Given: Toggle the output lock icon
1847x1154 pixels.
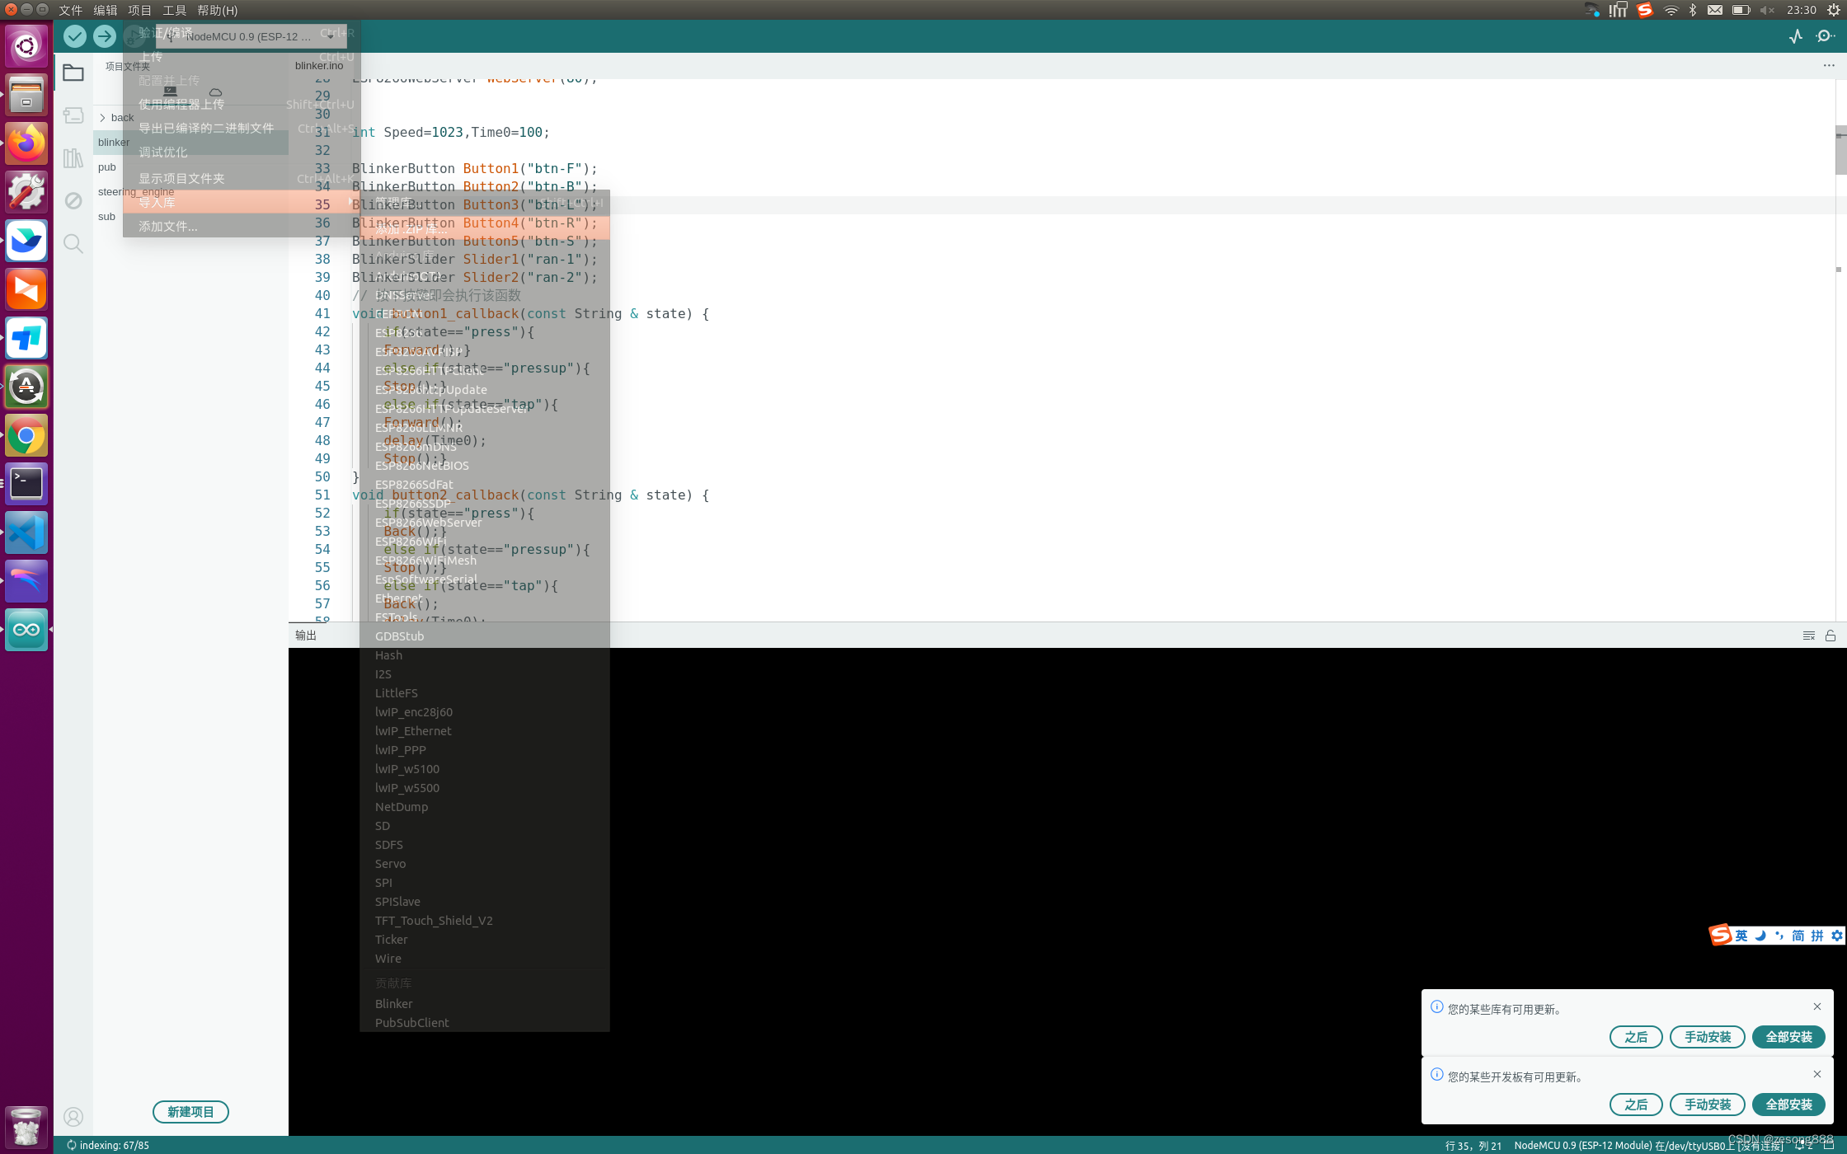Looking at the screenshot, I should [1831, 636].
